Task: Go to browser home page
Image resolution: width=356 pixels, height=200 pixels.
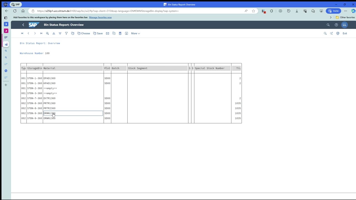Action: click(23, 11)
